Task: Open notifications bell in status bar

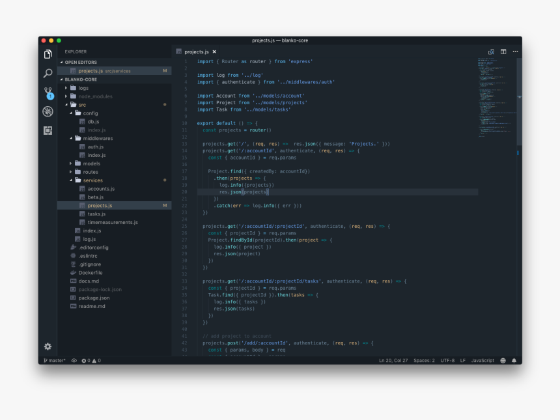Action: pos(514,360)
